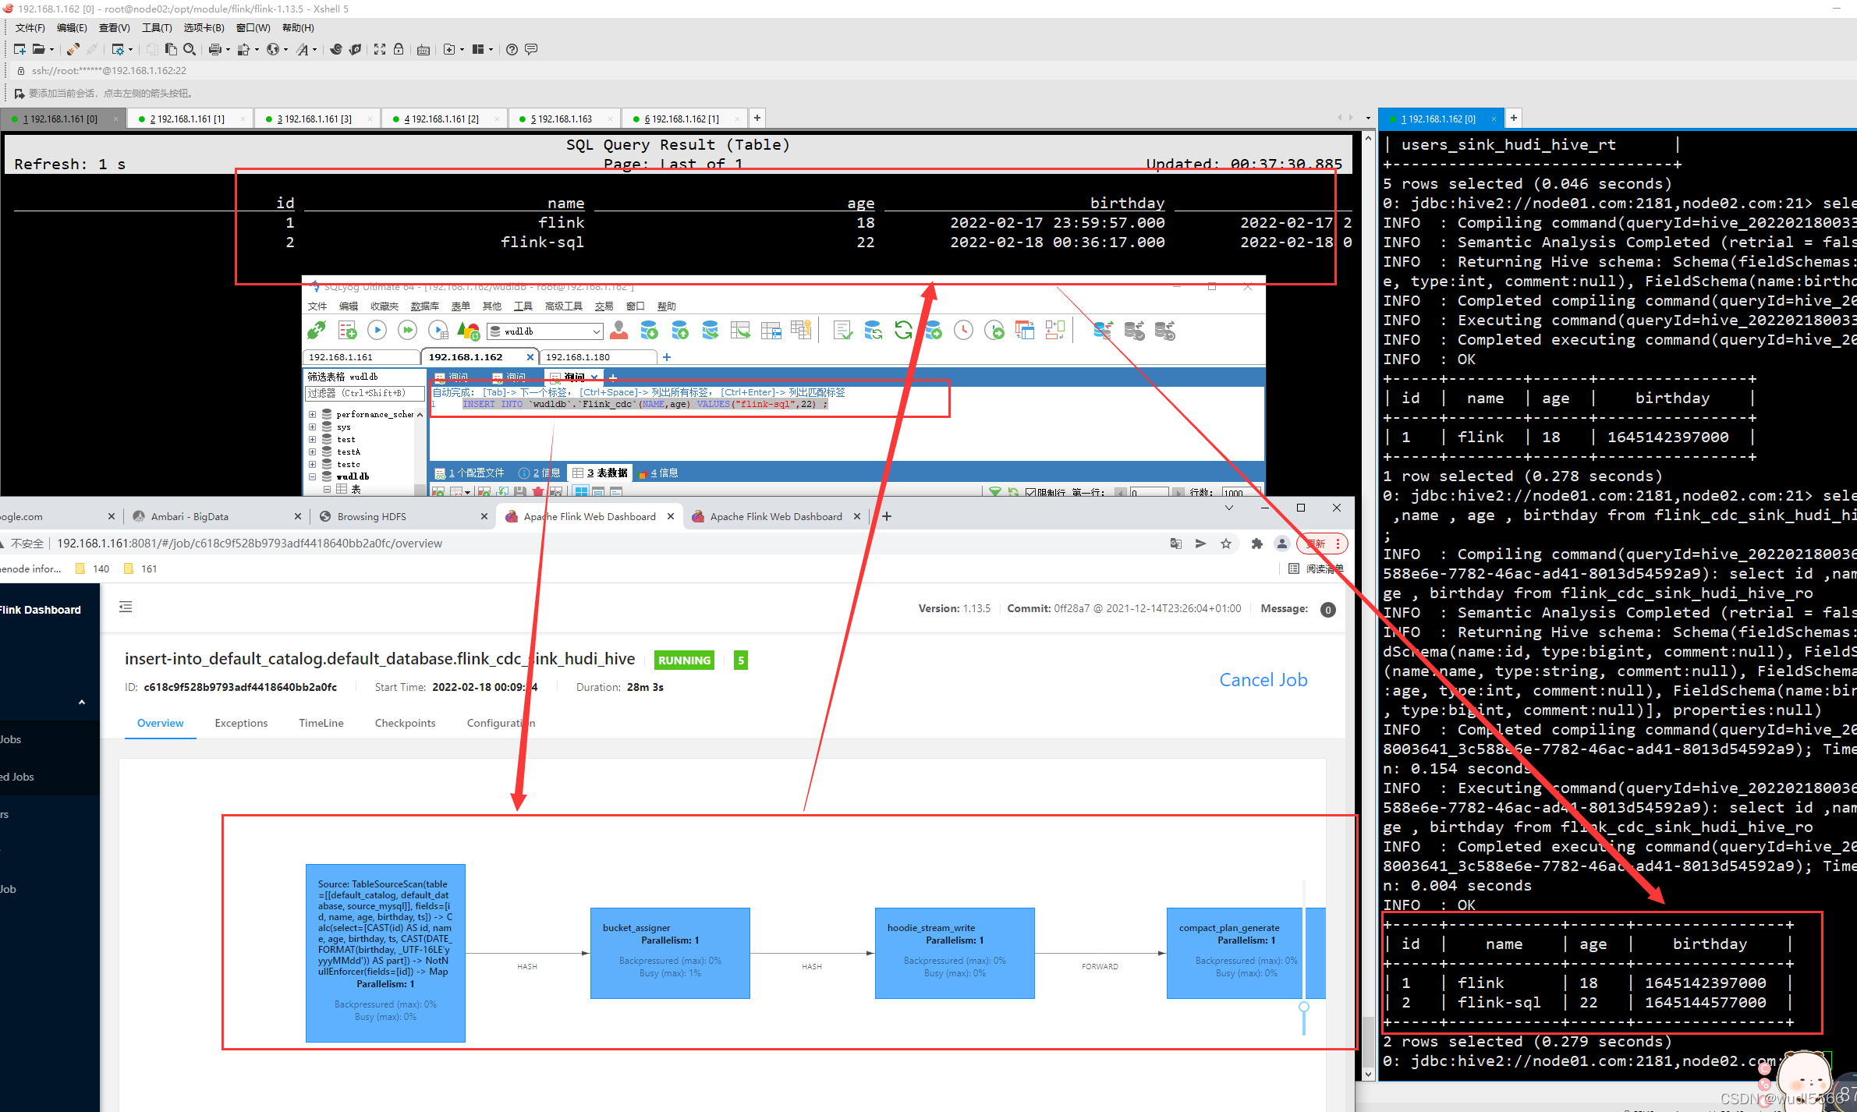Image resolution: width=1857 pixels, height=1112 pixels.
Task: Expand performance_schema database tree node
Action: [x=313, y=414]
